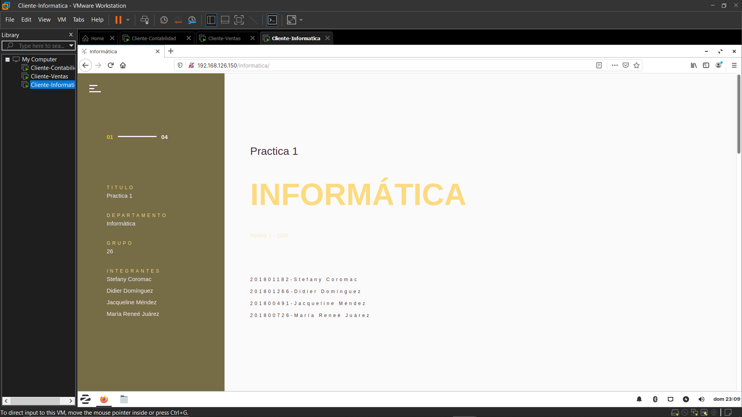Select Cliente-Contabilidad in the library tree
The width and height of the screenshot is (742, 417).
pyautogui.click(x=53, y=68)
